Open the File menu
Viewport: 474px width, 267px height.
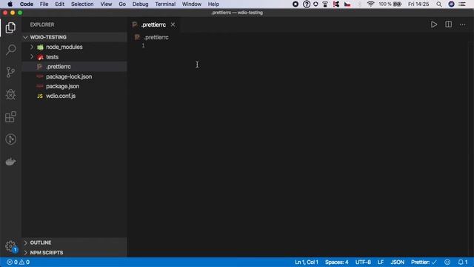(44, 4)
